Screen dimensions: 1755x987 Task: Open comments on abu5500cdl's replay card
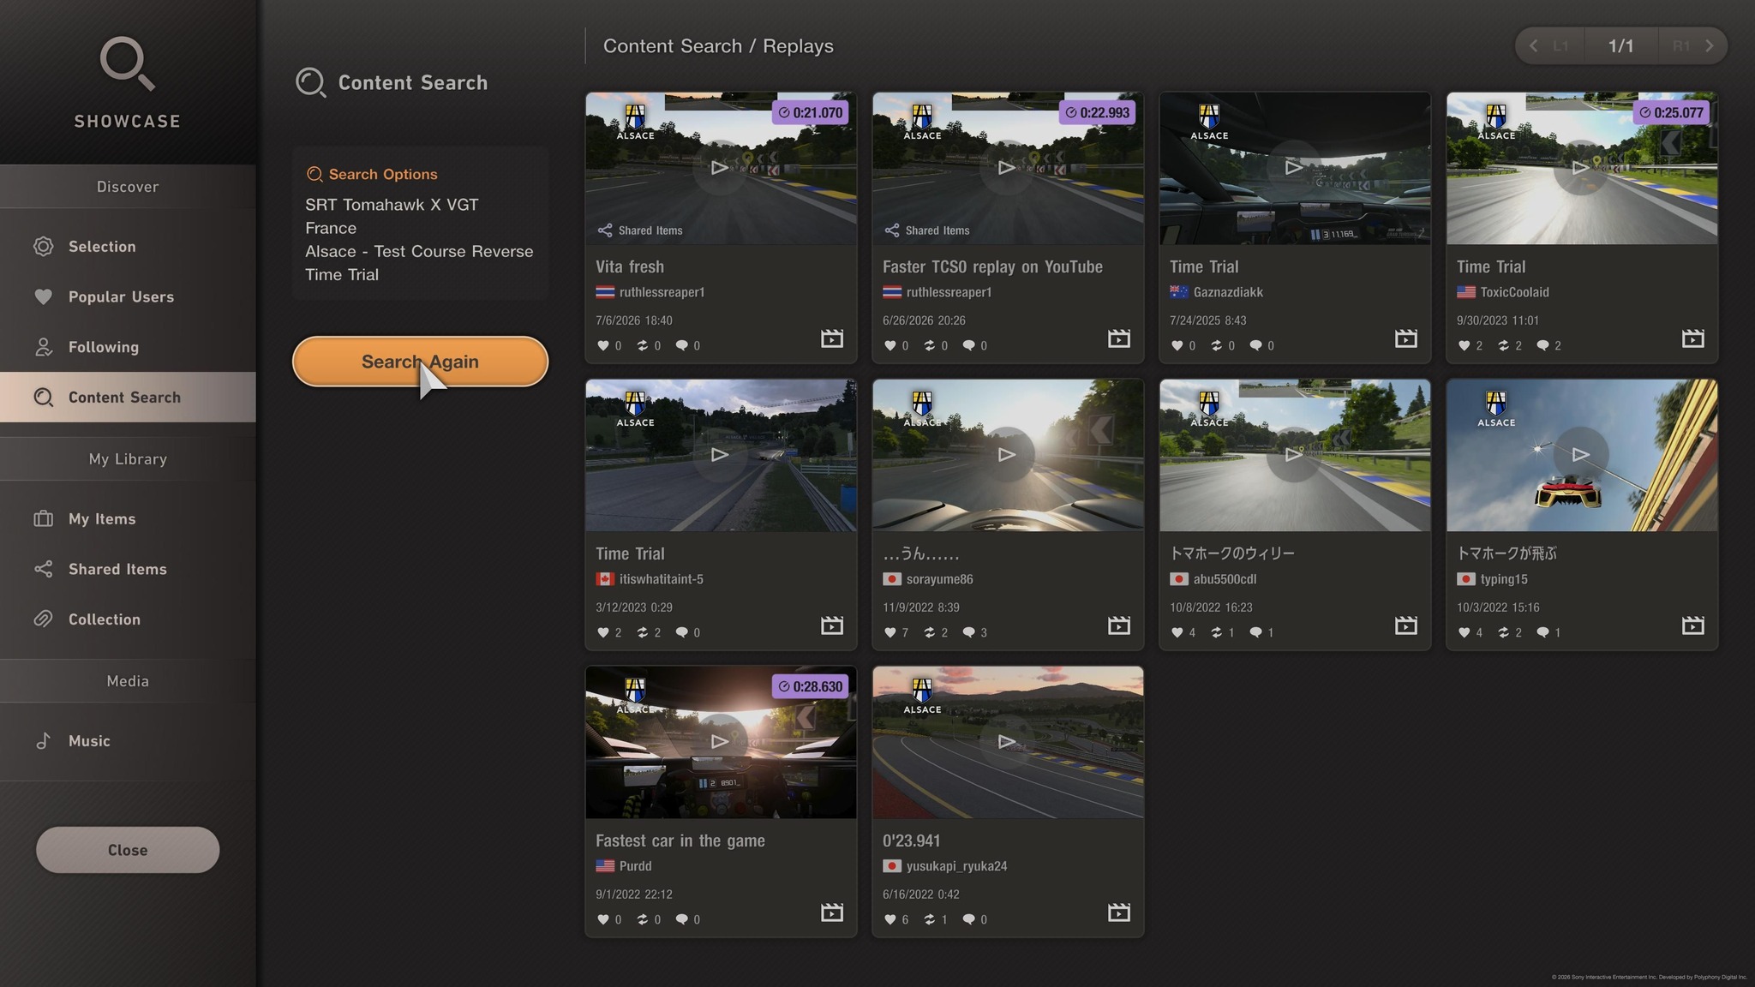click(x=1256, y=632)
